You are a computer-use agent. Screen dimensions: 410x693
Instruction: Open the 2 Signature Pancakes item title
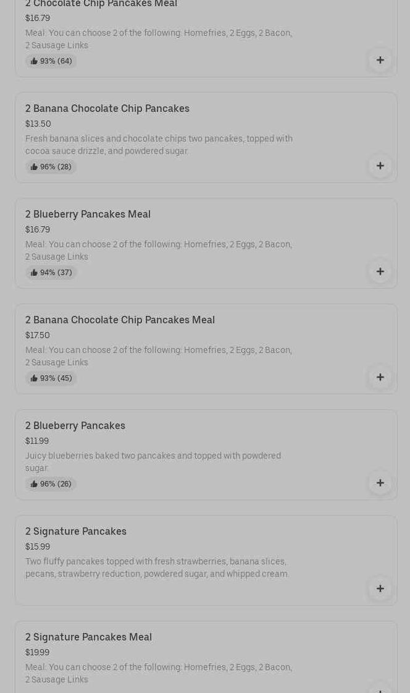(x=76, y=532)
